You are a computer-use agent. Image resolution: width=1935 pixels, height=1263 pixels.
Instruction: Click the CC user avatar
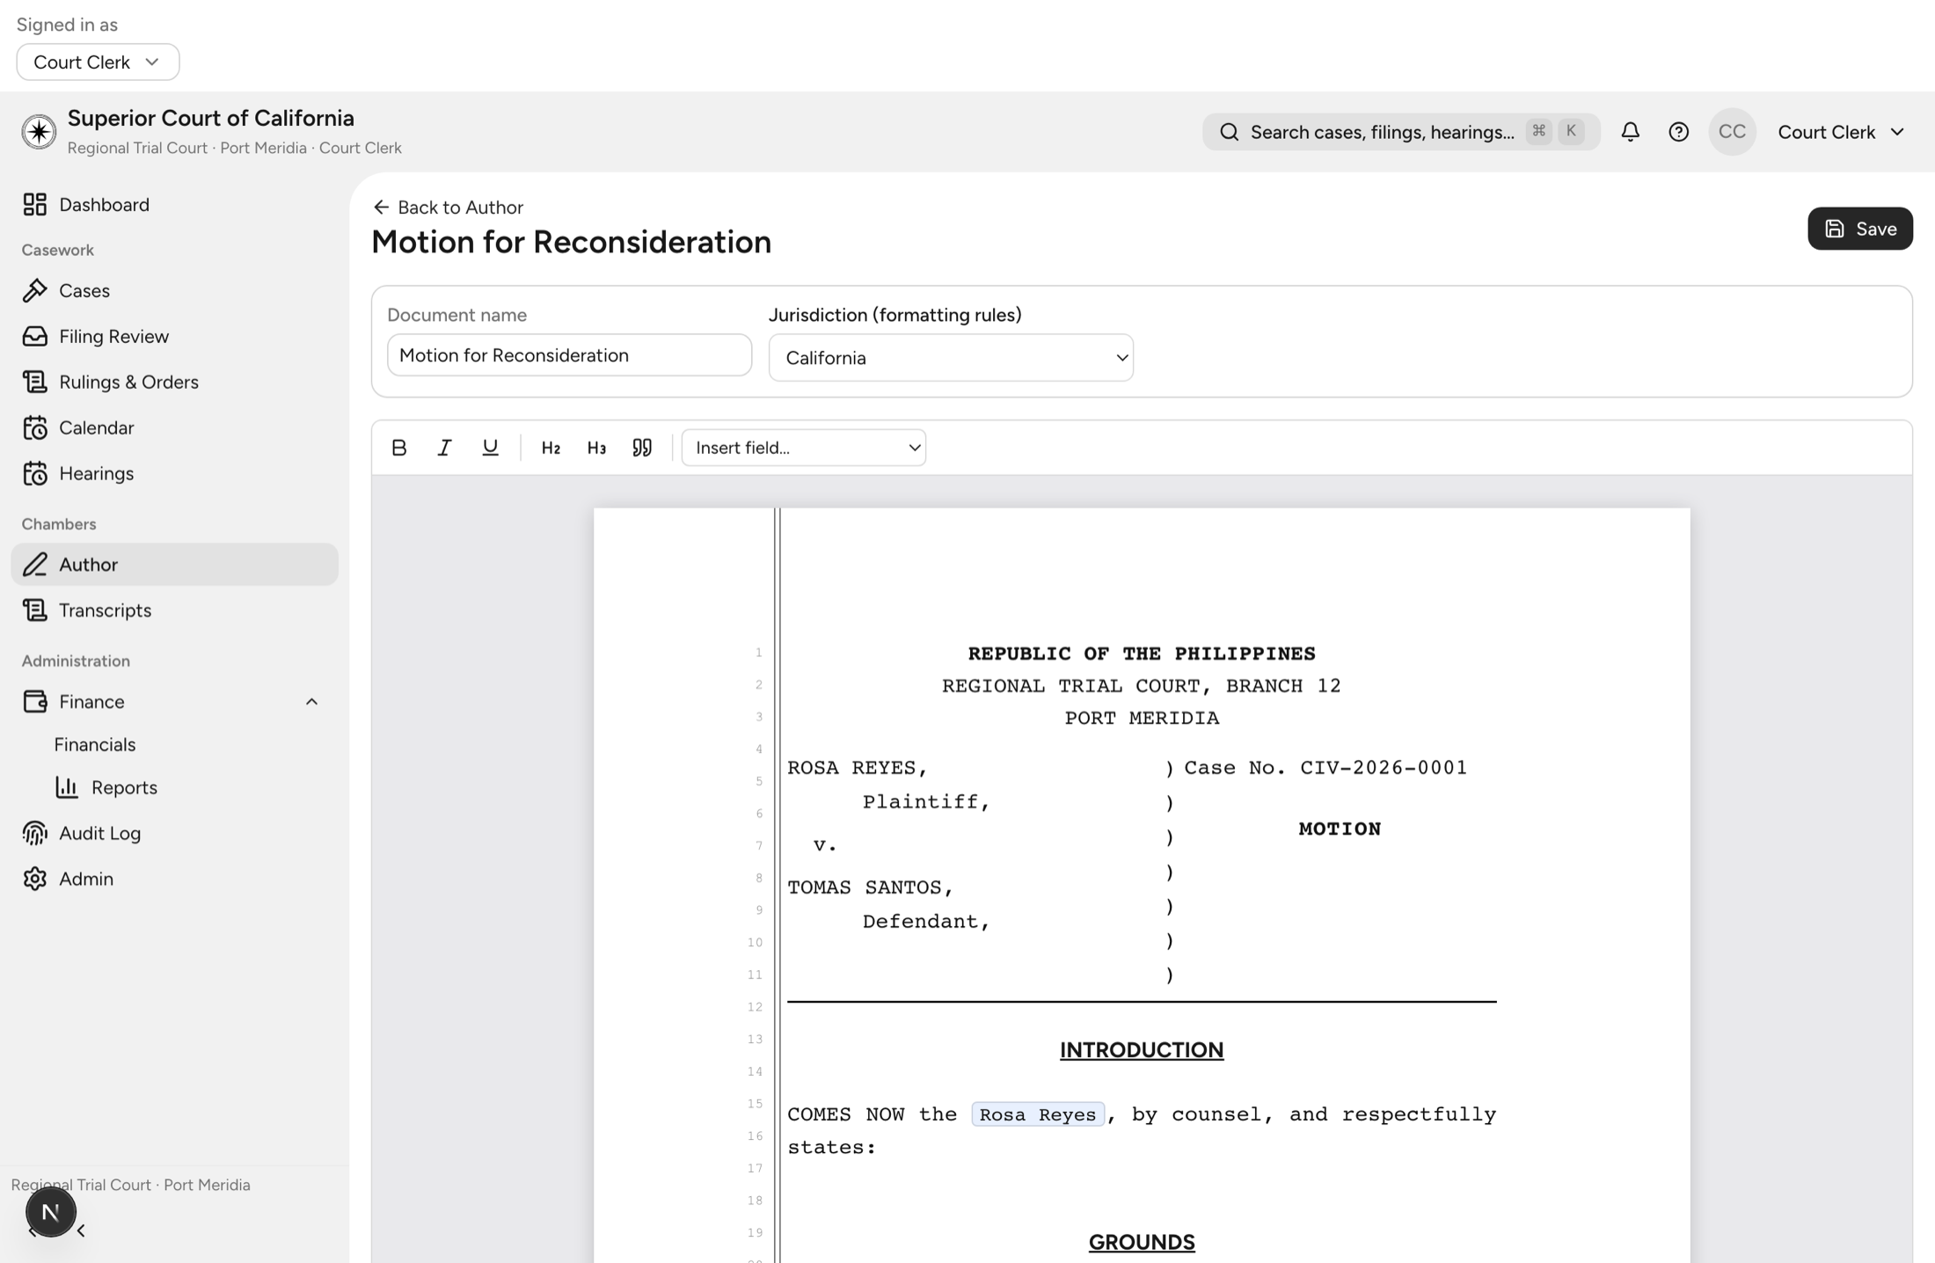point(1732,132)
